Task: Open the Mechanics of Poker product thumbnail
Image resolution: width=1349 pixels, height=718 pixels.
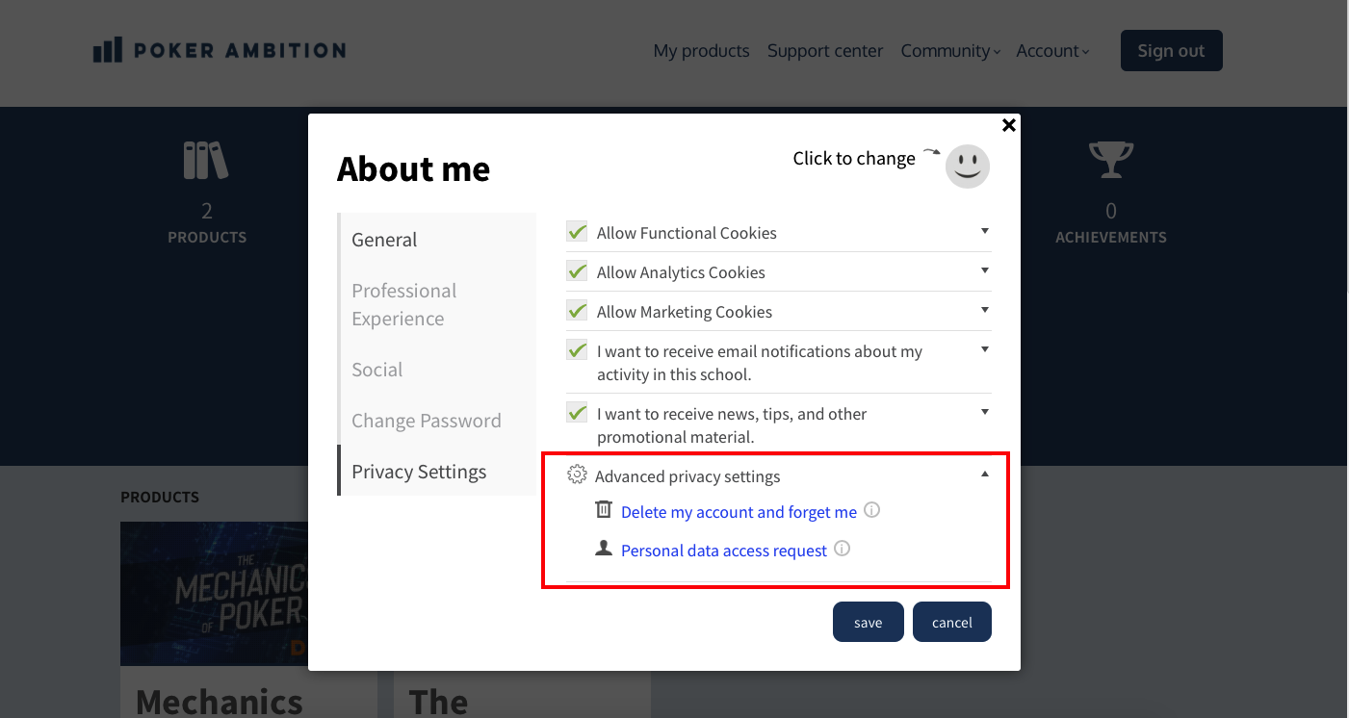Action: (214, 594)
